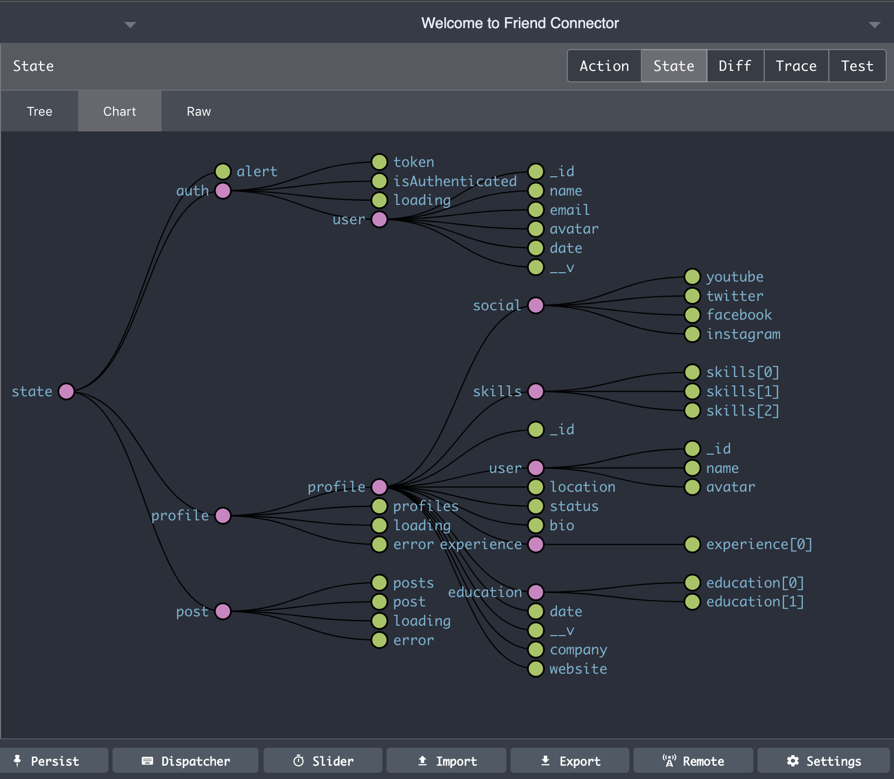The height and width of the screenshot is (779, 894).
Task: Click the instagram node circle
Action: pyautogui.click(x=692, y=334)
